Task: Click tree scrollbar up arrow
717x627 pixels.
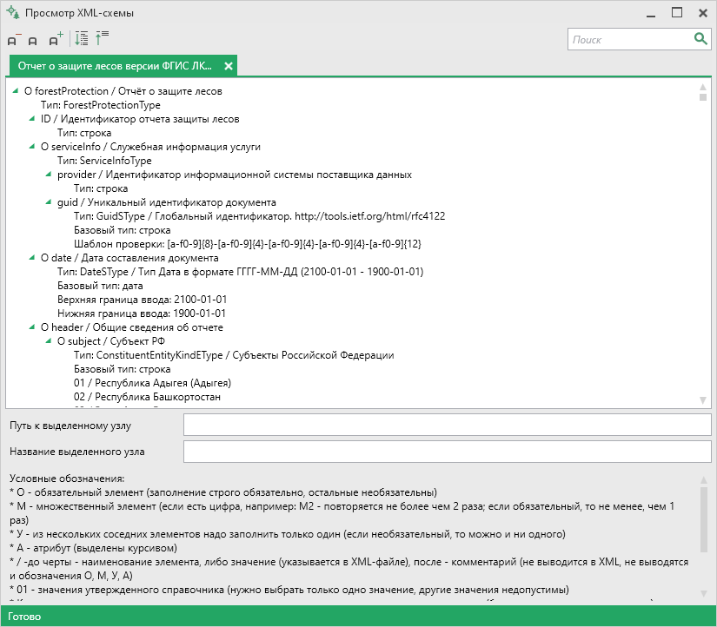Action: tap(703, 87)
